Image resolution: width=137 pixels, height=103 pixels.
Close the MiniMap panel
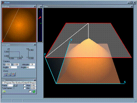[35, 6]
